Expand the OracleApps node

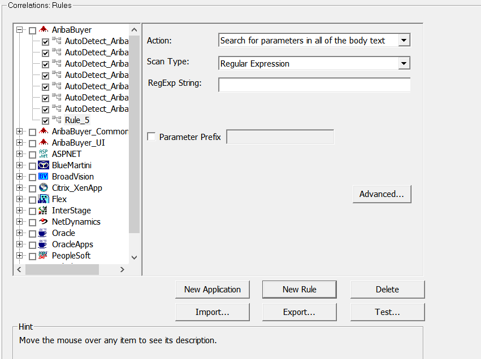click(20, 244)
